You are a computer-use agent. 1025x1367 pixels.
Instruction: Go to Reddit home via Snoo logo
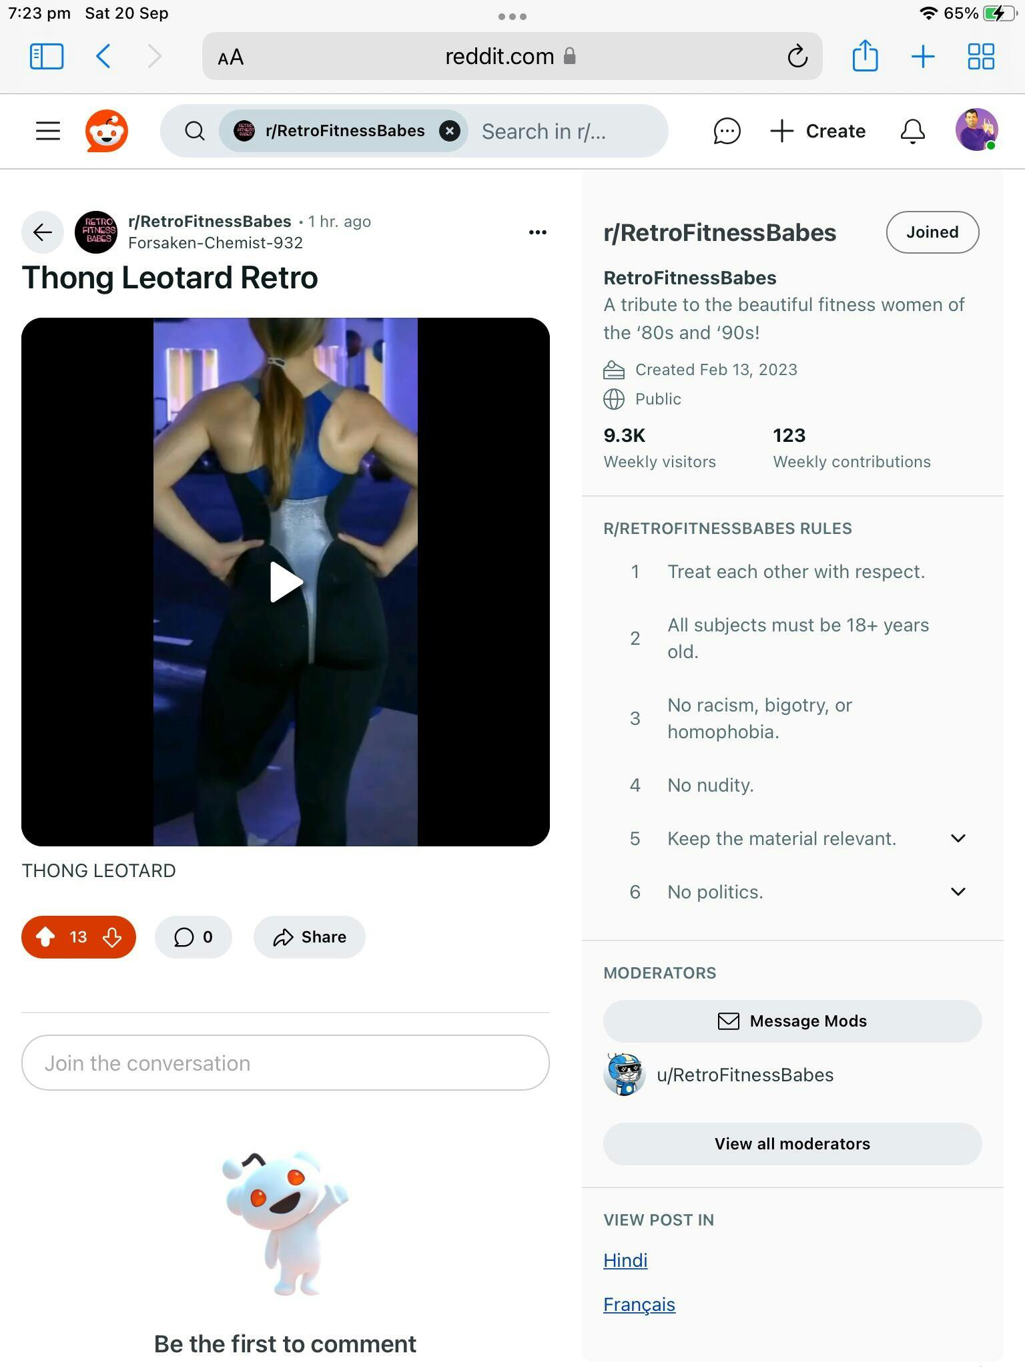(x=107, y=131)
